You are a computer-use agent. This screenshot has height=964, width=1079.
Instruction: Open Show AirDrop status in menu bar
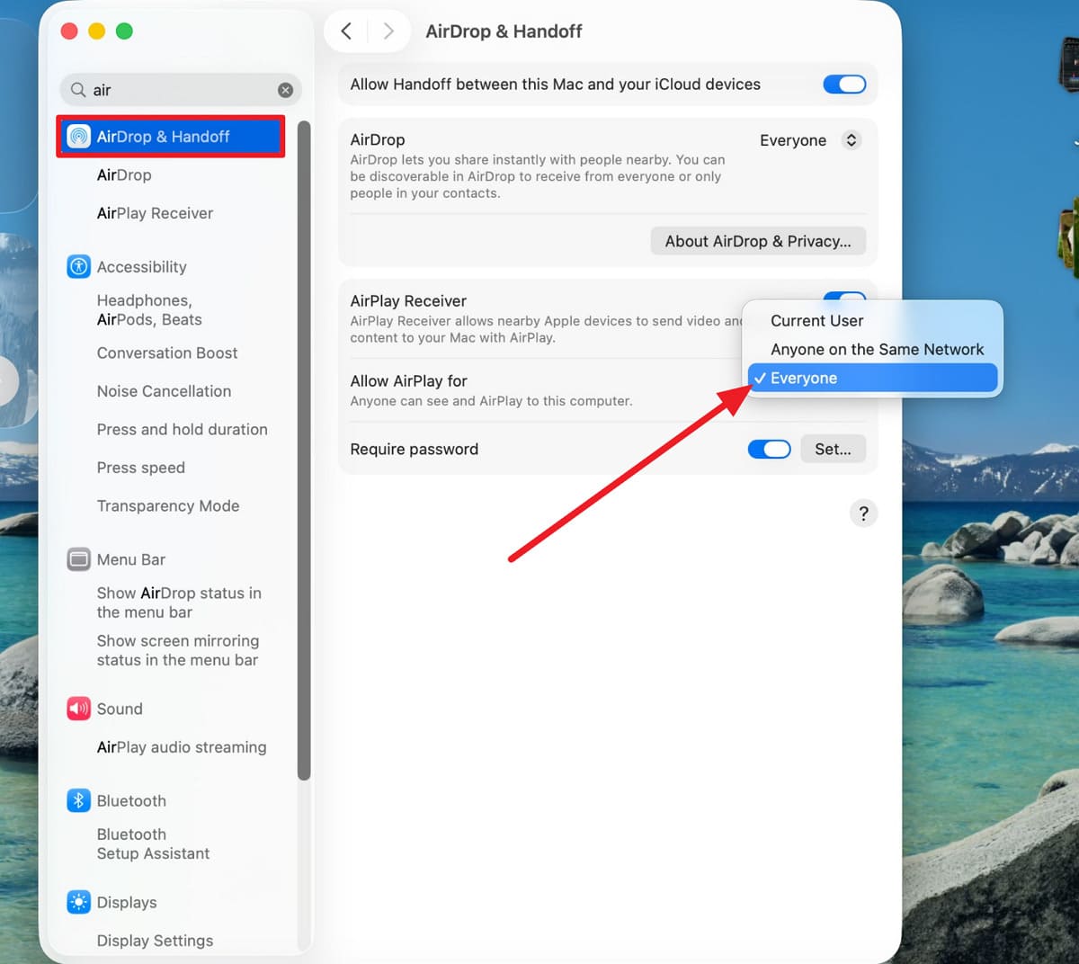[179, 602]
